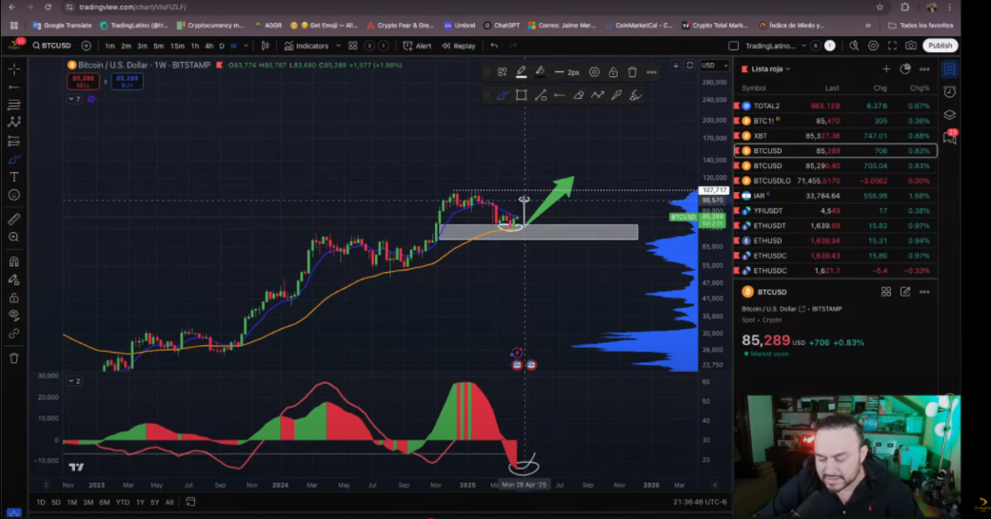Open chart settings hexagon icon
This screenshot has width=991, height=519.
[x=873, y=46]
